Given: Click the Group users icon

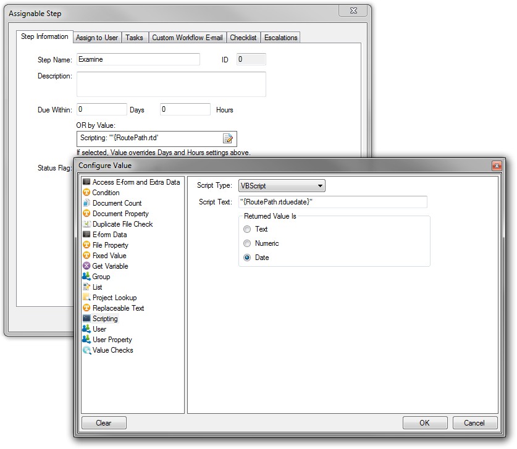Looking at the screenshot, I should tap(86, 277).
